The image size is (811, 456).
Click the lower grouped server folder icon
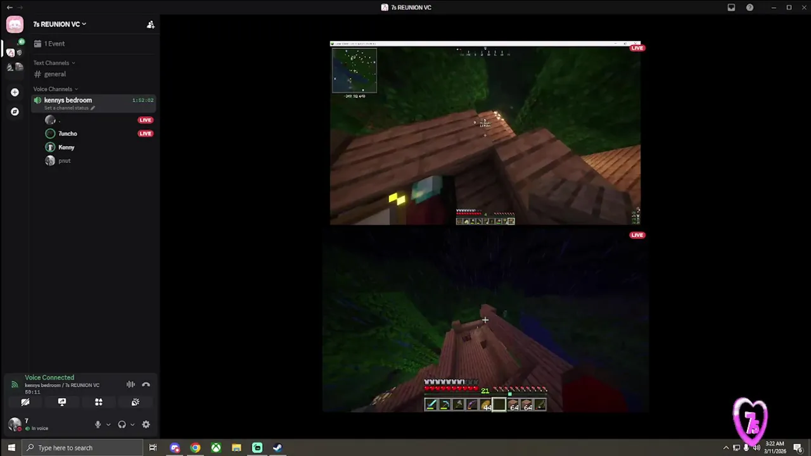[x=15, y=67]
